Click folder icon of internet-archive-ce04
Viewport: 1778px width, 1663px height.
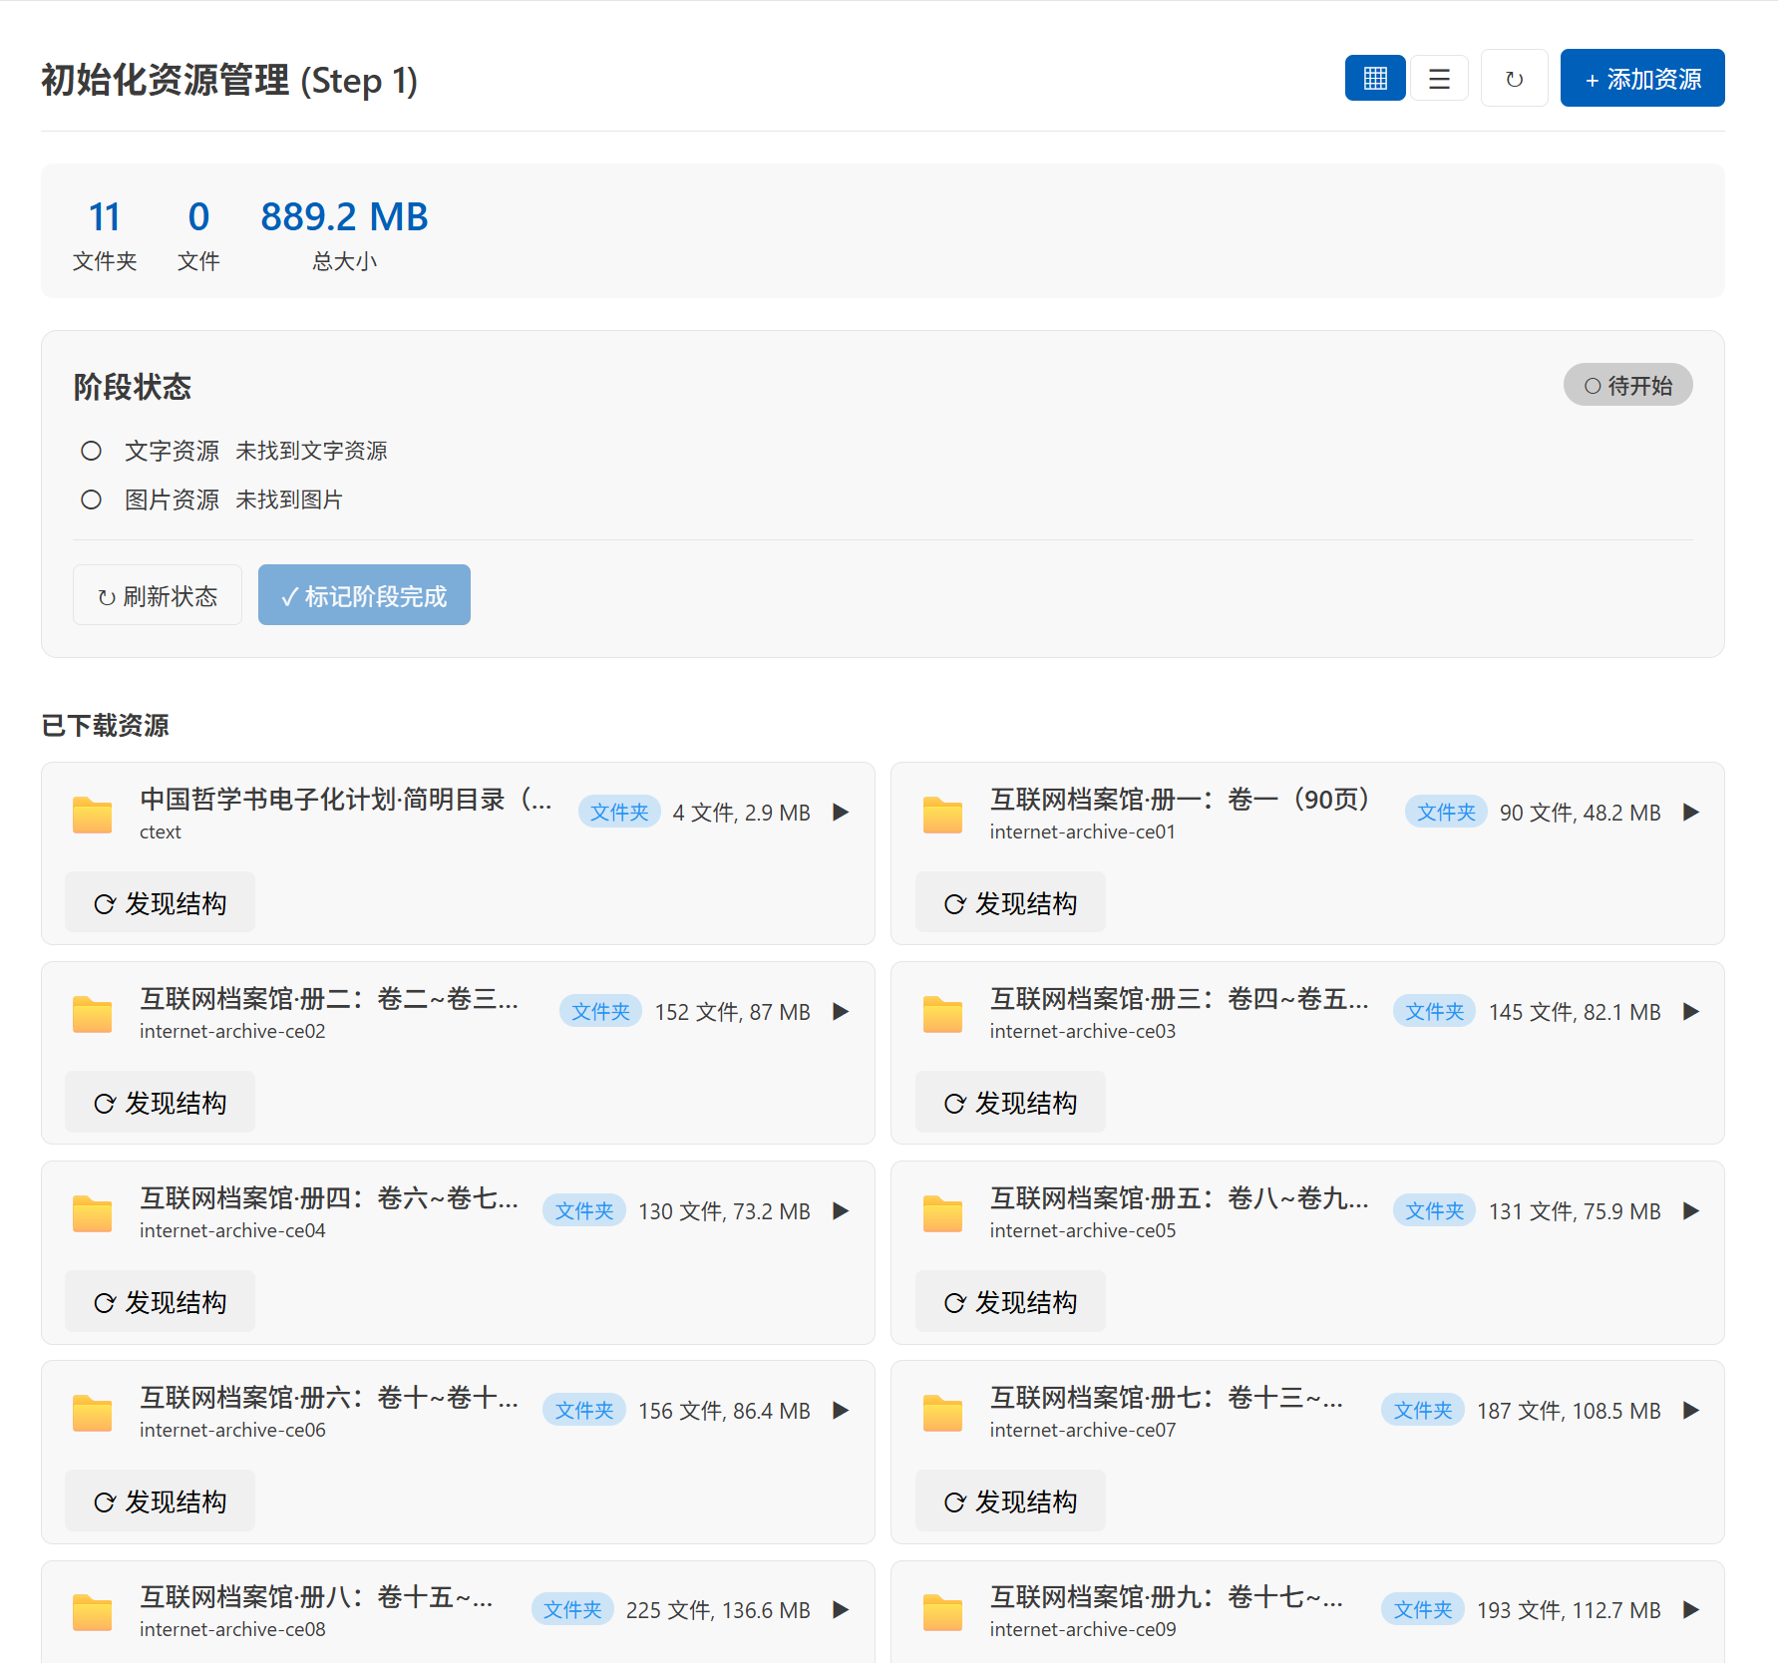(93, 1212)
